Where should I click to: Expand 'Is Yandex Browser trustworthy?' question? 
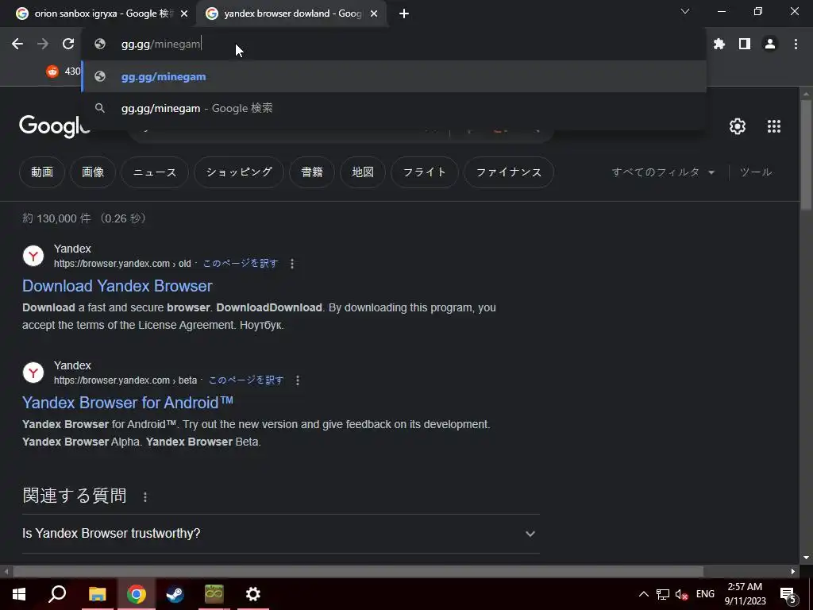pos(281,533)
